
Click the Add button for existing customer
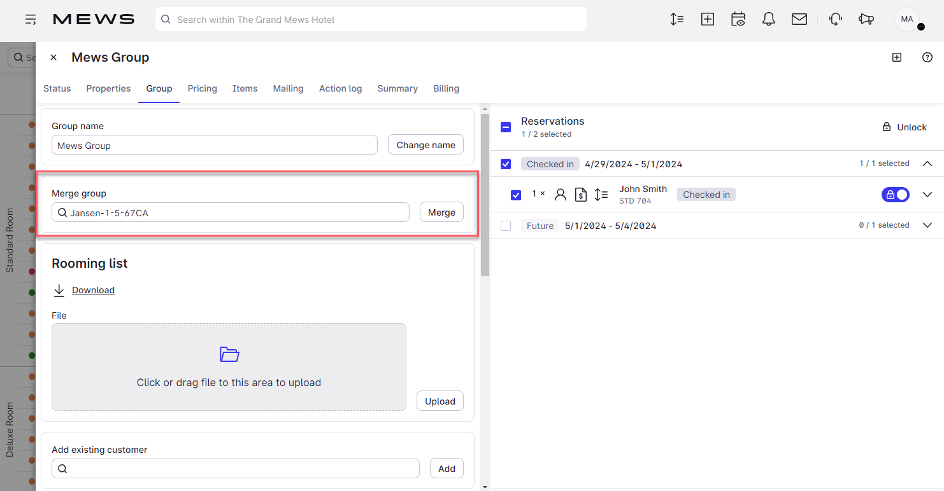(447, 469)
